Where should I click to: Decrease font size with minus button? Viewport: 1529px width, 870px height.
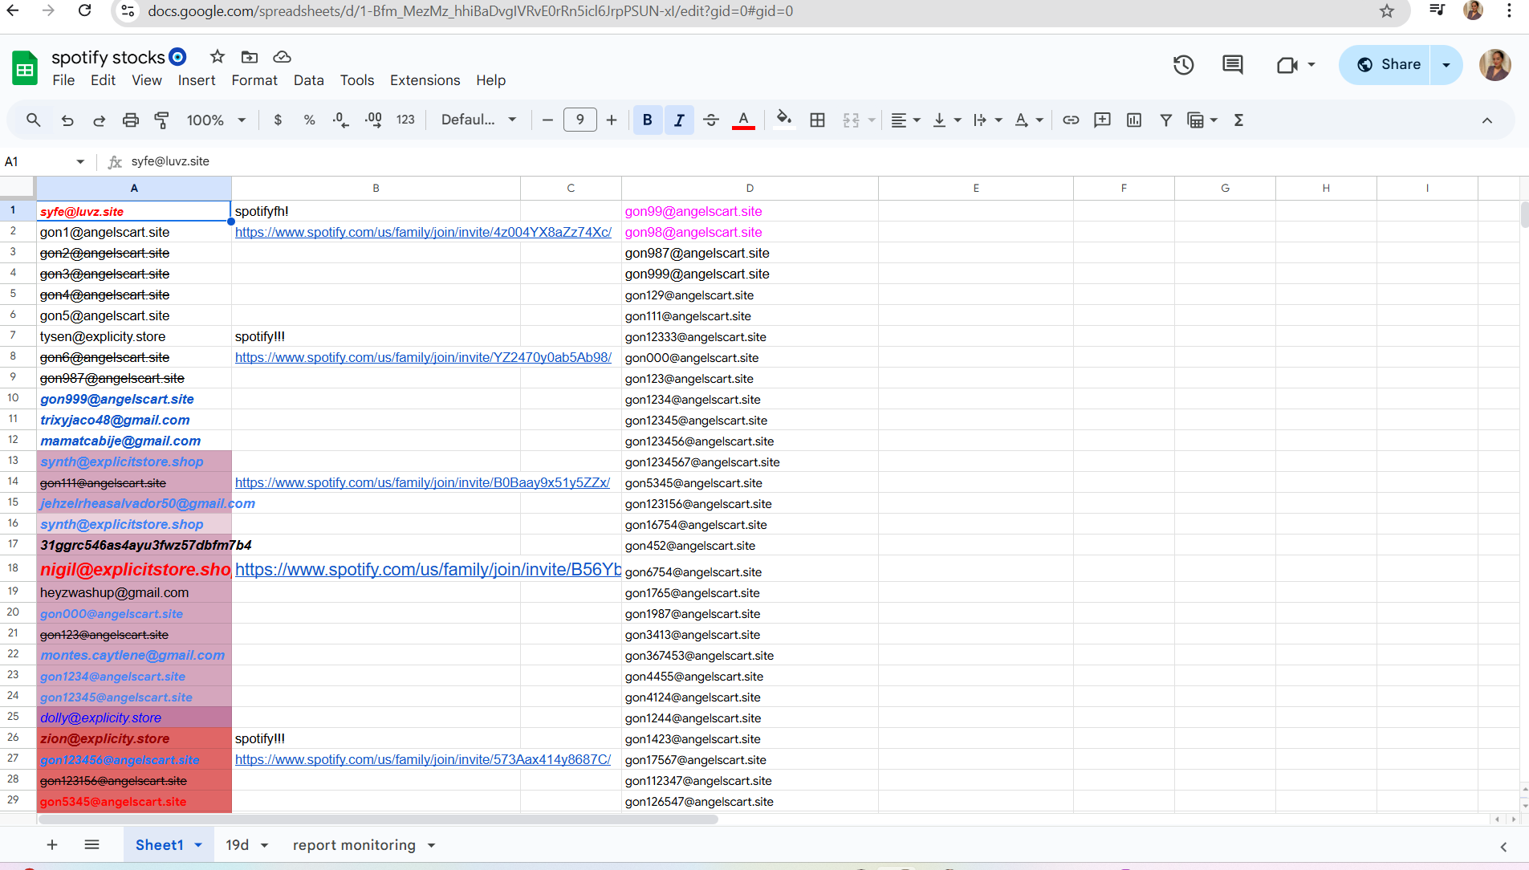[548, 120]
